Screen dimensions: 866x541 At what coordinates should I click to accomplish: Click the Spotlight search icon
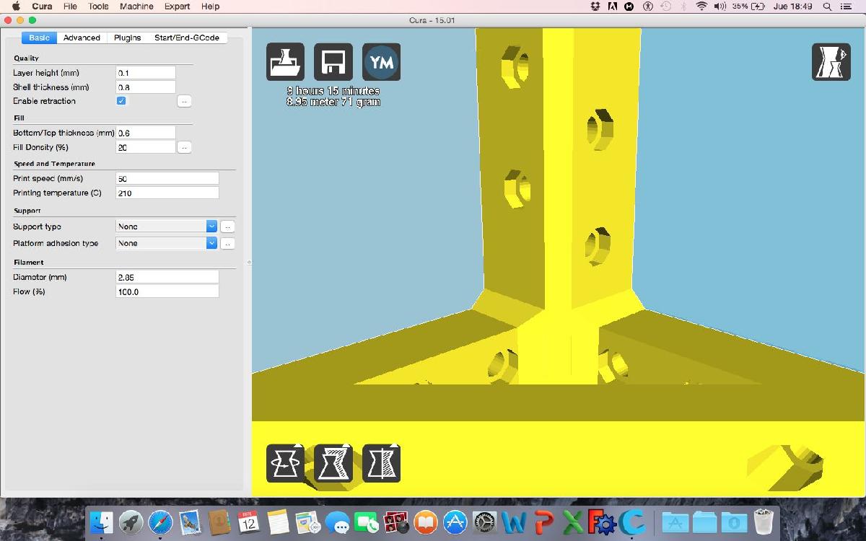pyautogui.click(x=827, y=6)
